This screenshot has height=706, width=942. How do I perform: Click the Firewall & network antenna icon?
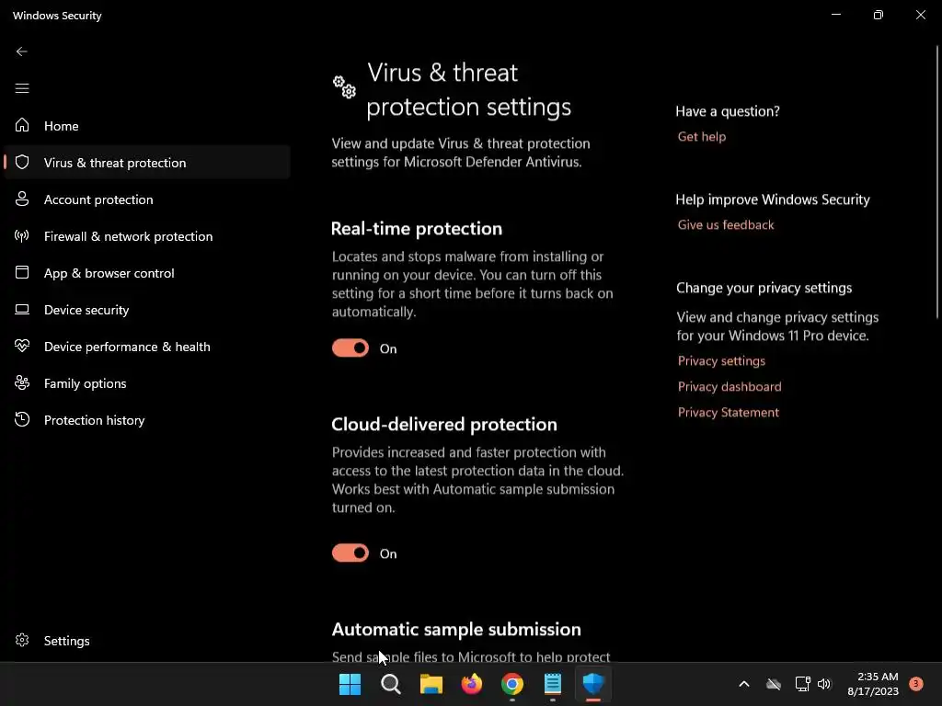click(22, 235)
